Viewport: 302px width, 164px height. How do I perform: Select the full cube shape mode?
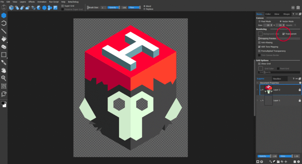11,8
